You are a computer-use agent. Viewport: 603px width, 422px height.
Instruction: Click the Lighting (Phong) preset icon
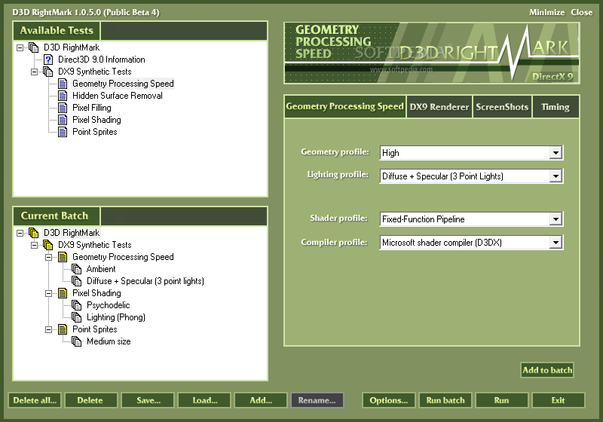coord(77,317)
